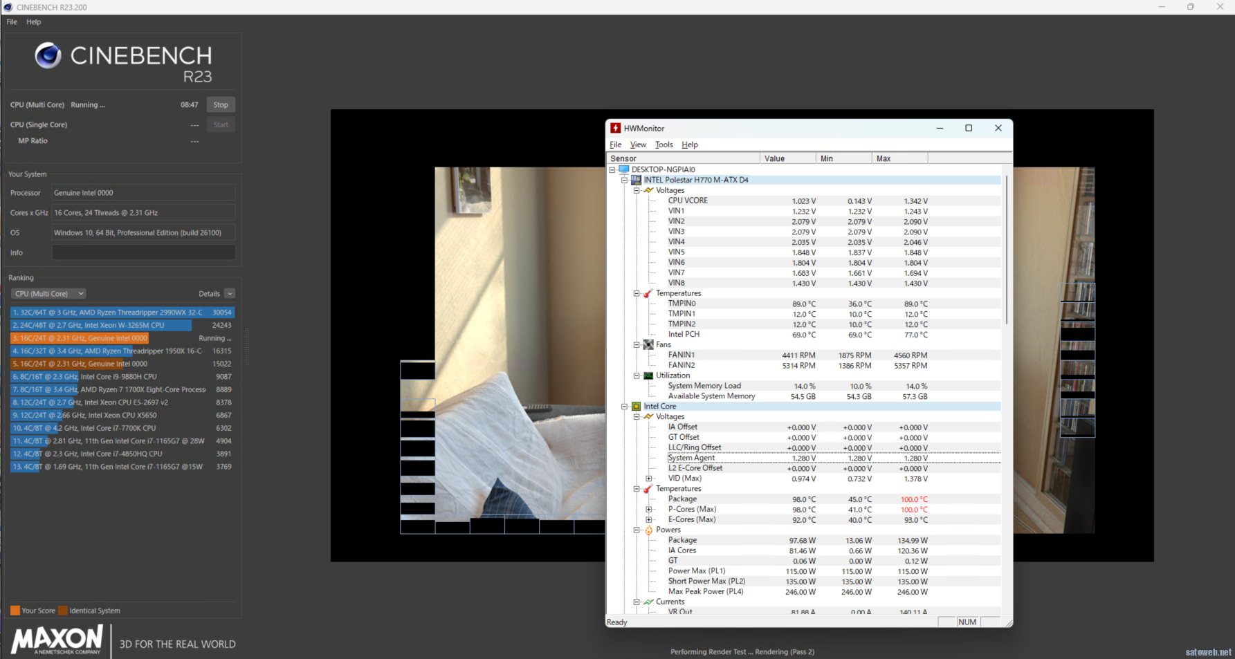
Task: Click the HWMonitor title bar icon
Action: [615, 128]
